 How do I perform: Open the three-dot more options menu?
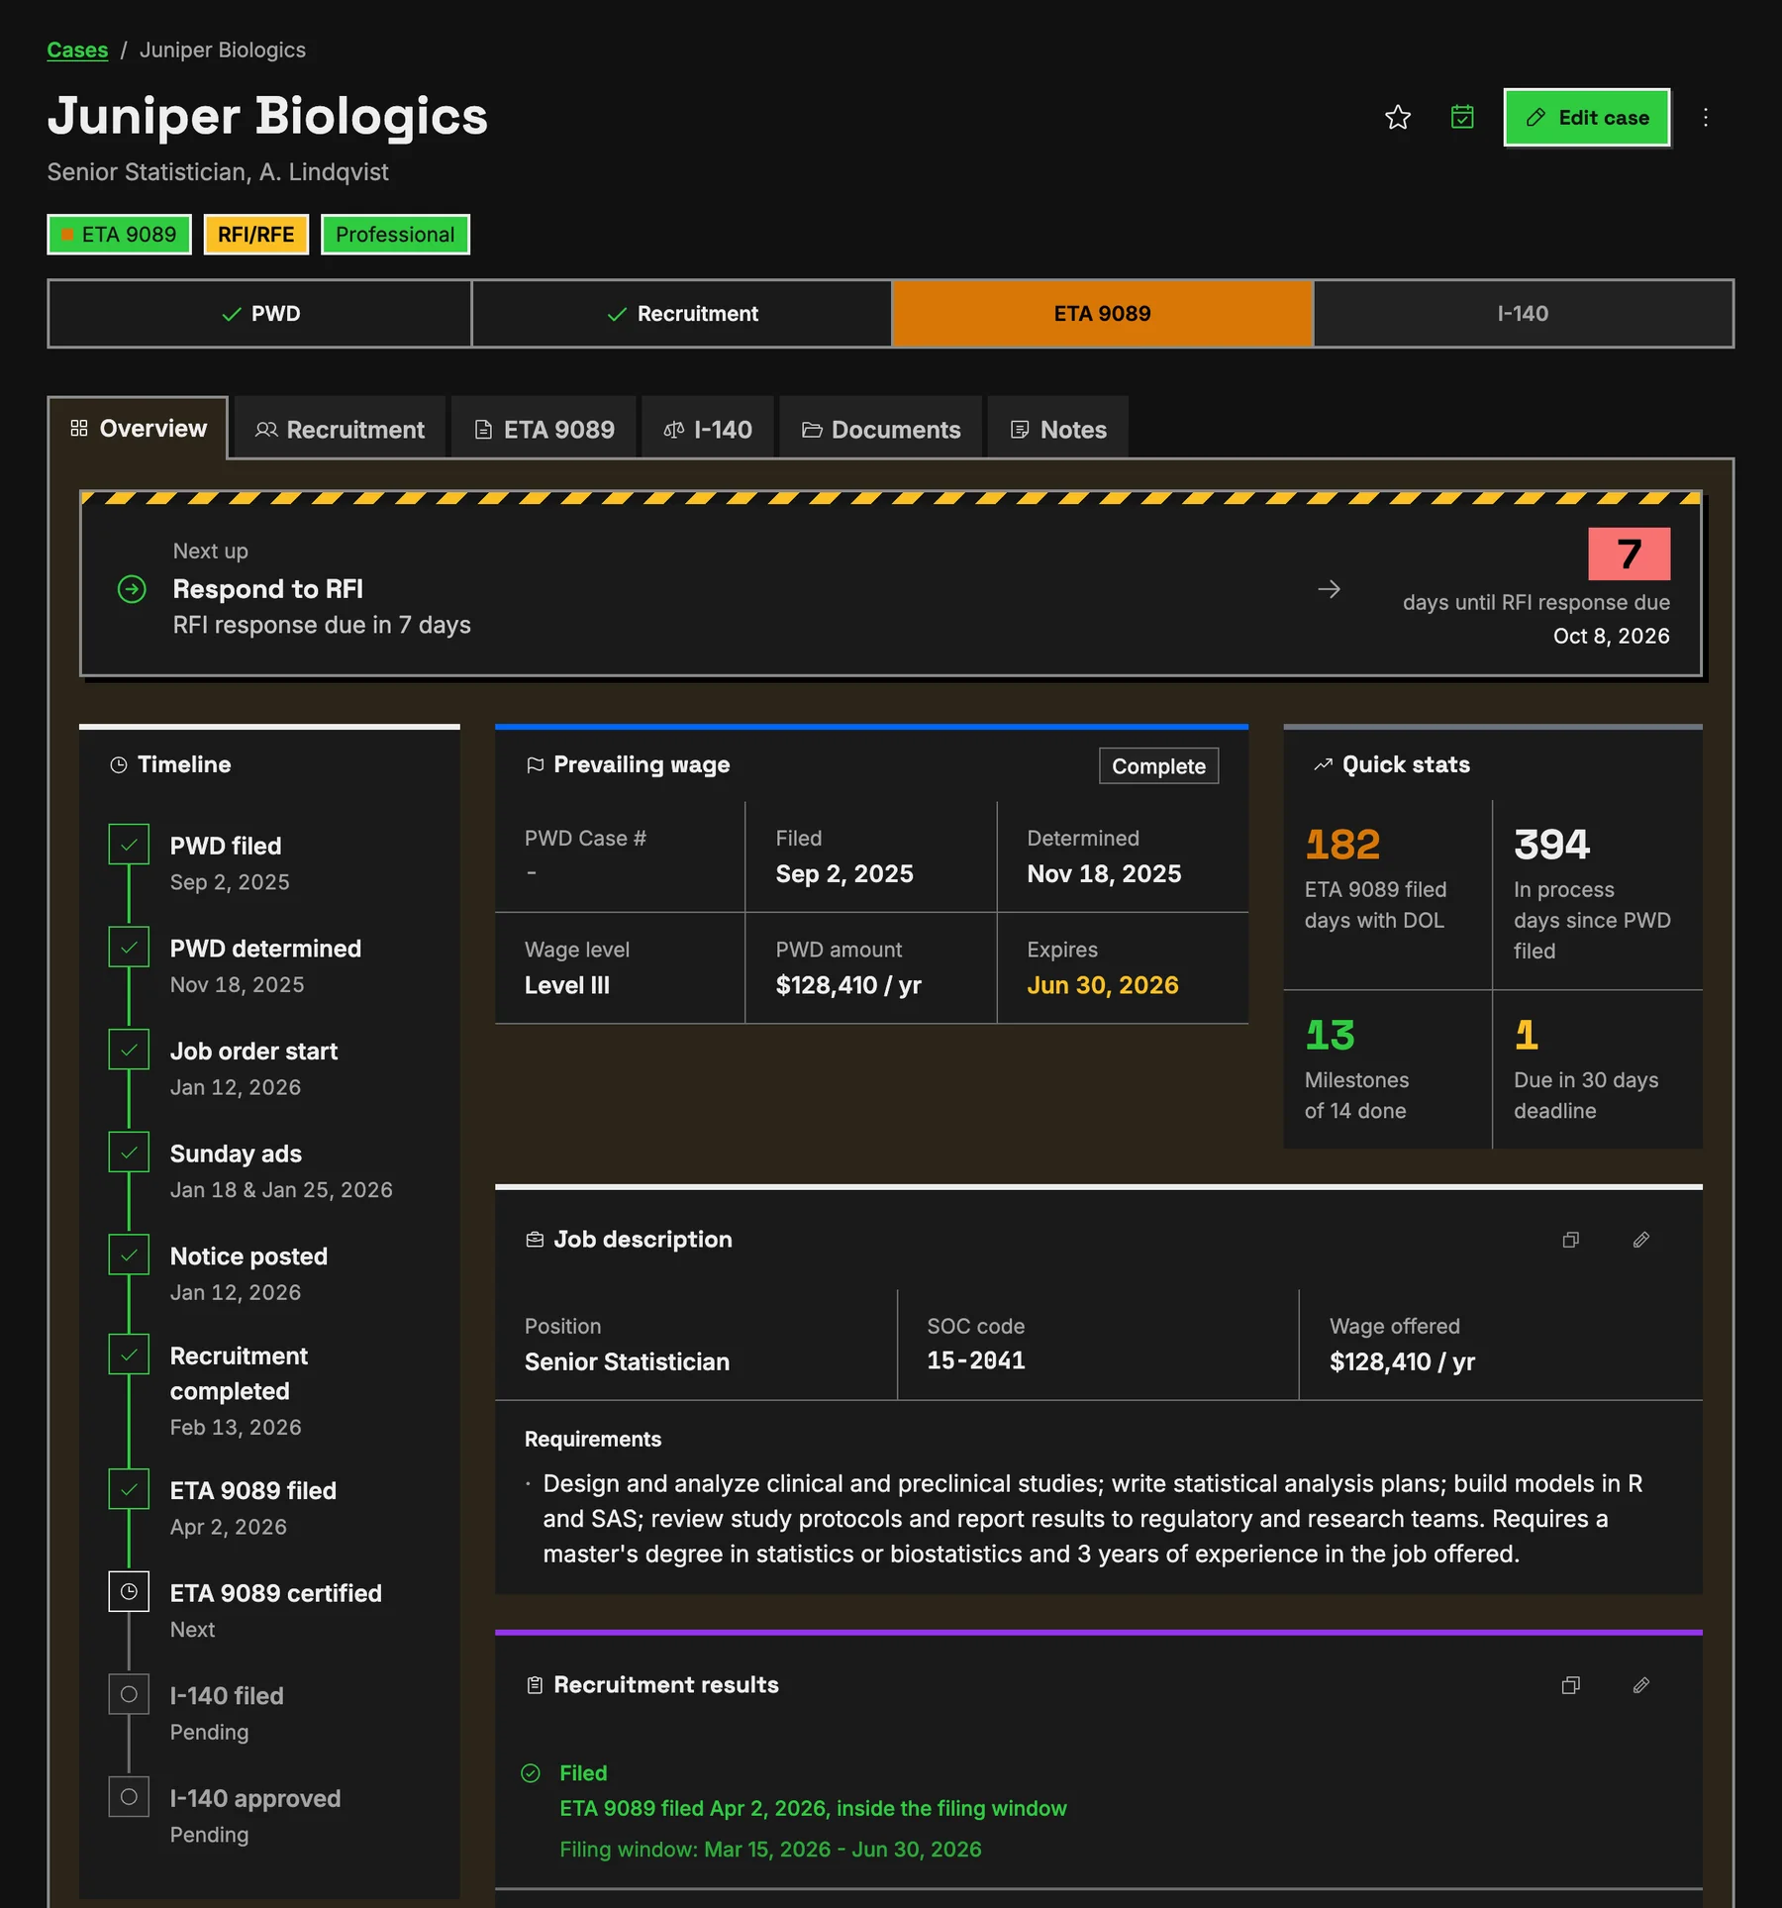point(1705,118)
